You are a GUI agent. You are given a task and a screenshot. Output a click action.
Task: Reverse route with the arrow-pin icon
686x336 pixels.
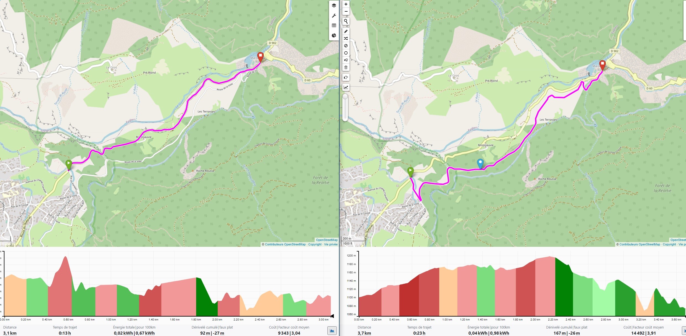(346, 60)
